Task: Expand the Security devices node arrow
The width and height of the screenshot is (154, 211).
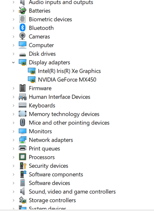Action: 13,166
